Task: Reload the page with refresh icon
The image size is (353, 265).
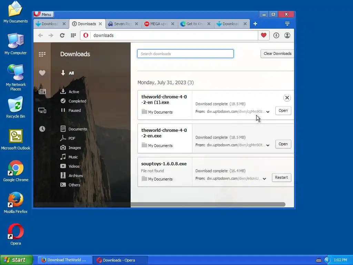Action: [x=62, y=36]
